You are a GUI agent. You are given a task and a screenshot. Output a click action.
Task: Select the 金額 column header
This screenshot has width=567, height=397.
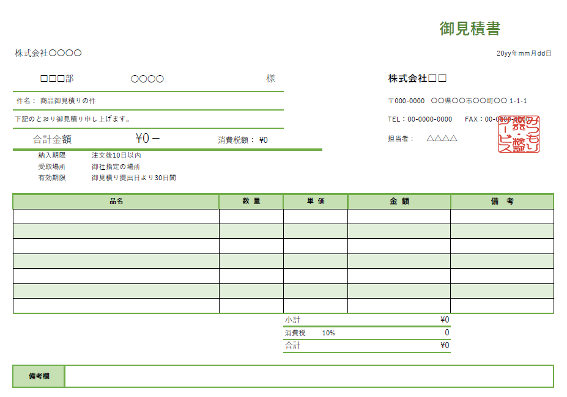pyautogui.click(x=399, y=202)
